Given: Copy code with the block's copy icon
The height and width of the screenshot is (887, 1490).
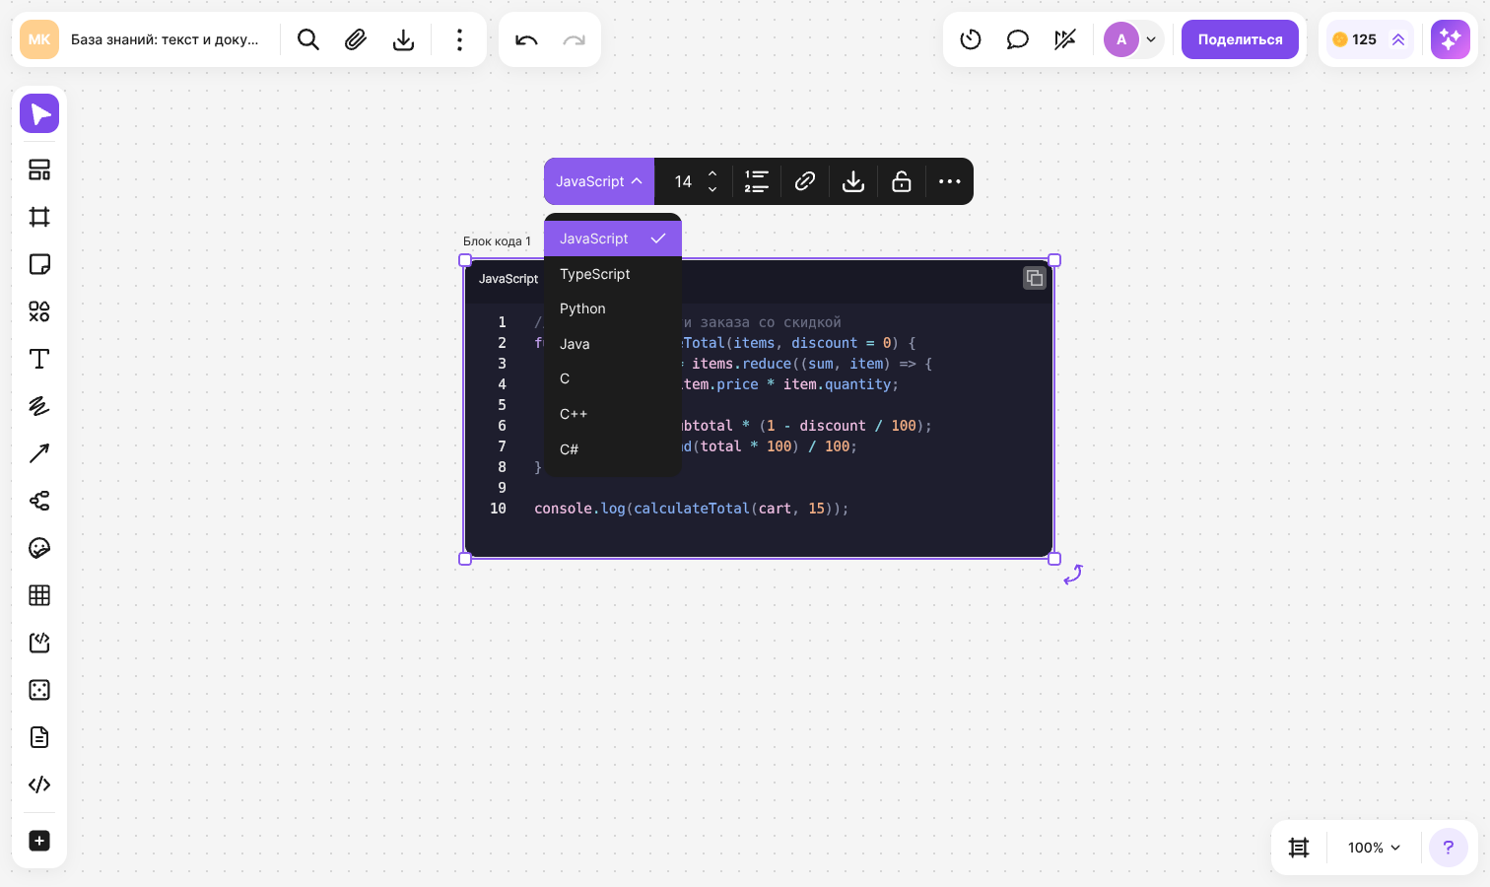Looking at the screenshot, I should tap(1035, 278).
